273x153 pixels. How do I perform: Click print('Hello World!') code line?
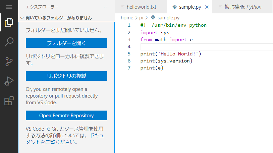[x=171, y=54]
